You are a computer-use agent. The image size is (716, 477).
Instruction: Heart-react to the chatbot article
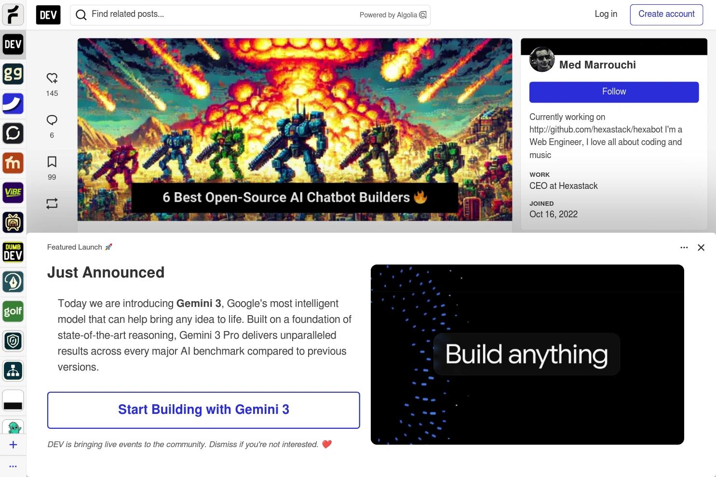(52, 78)
